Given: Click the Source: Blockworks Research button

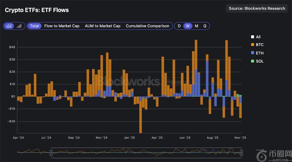Looking at the screenshot, I should 257,8.
